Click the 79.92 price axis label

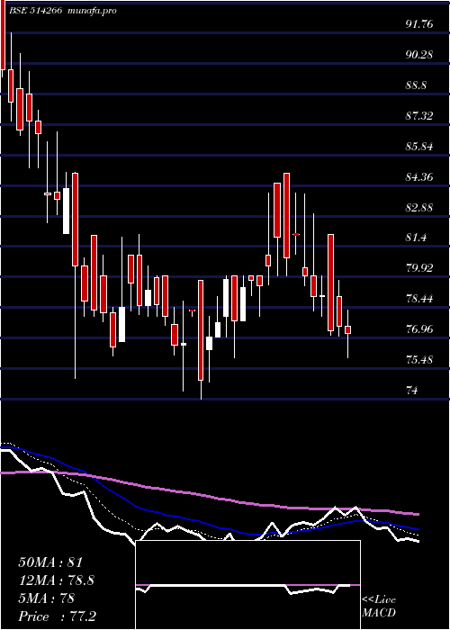tap(419, 268)
